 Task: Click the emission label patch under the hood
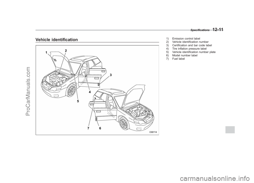[55, 60]
